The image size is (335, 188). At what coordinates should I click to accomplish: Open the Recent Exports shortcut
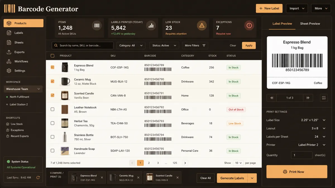[18, 136]
